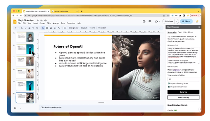Select the cursor Select tool
This screenshot has height=121, width=210.
[43, 28]
